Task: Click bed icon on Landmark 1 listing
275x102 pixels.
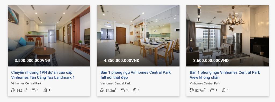Action: [34, 90]
